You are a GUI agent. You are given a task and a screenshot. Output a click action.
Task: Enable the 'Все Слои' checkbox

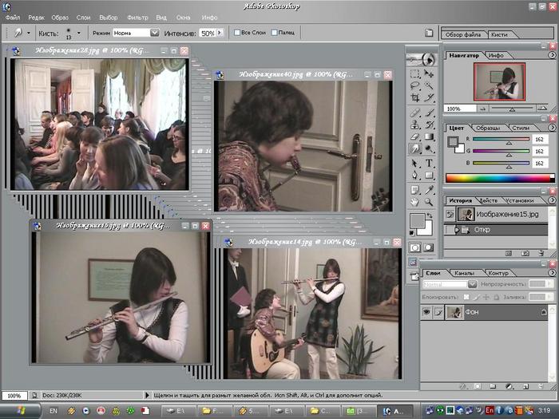coord(236,33)
